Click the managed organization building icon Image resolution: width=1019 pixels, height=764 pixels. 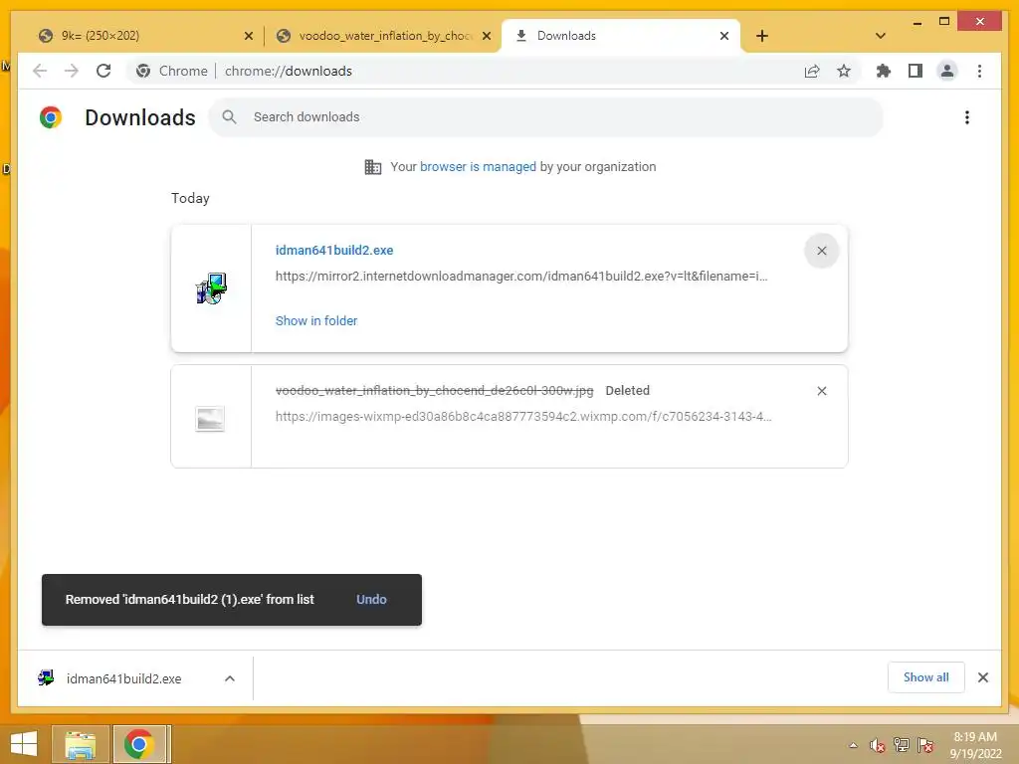coord(372,167)
